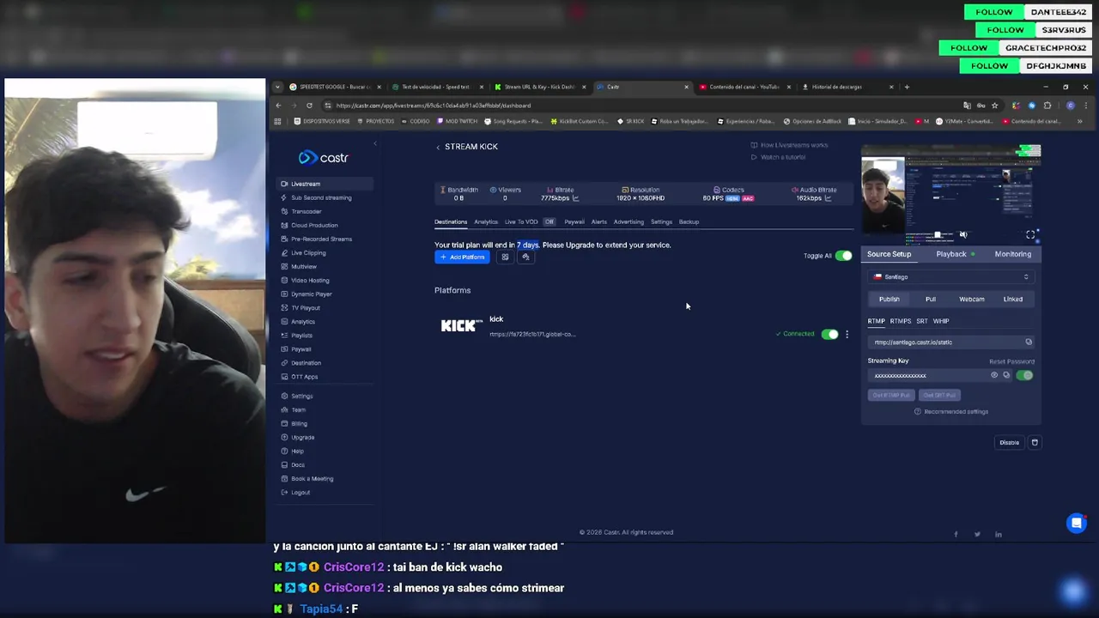Click the Dynamic Player sidebar icon
This screenshot has width=1099, height=618.
click(284, 294)
